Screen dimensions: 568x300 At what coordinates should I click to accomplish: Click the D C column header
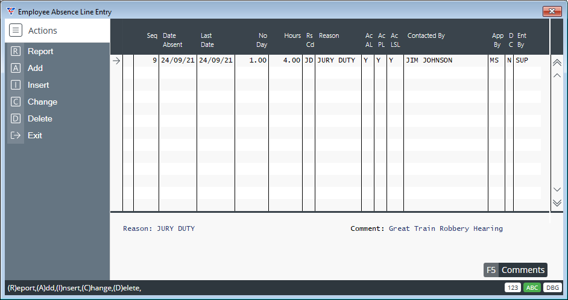tap(511, 40)
